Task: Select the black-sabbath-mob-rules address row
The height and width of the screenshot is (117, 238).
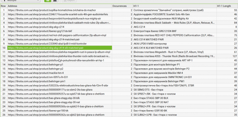Action: click(x=59, y=23)
